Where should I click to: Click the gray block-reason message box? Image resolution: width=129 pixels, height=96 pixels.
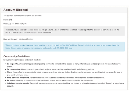[64, 31]
